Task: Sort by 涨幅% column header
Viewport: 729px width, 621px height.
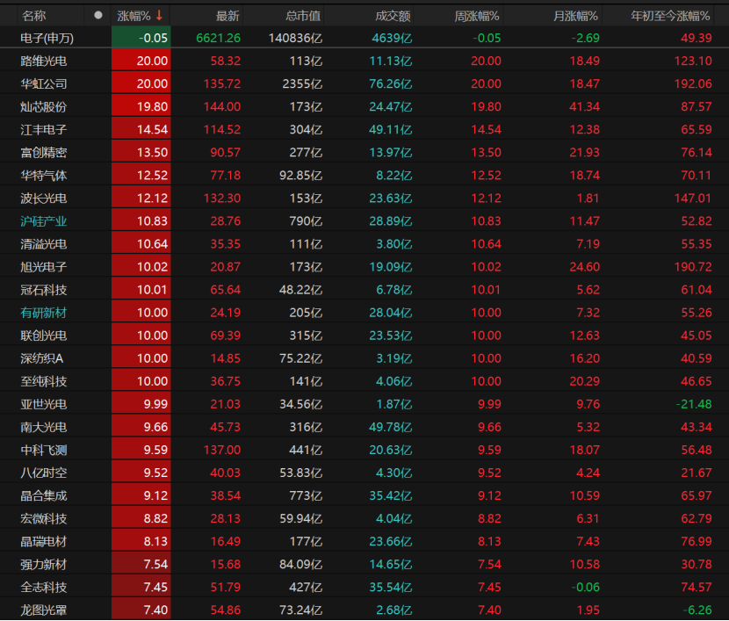Action: [x=134, y=16]
